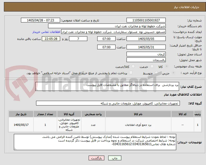Click the response deadline date 1405/05/05

pos(146,39)
